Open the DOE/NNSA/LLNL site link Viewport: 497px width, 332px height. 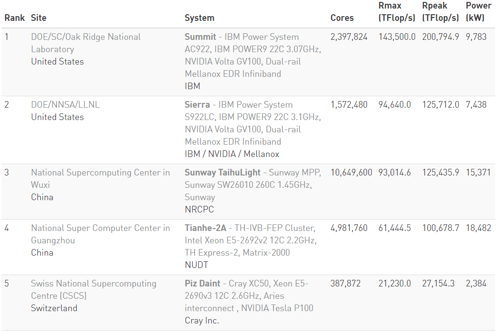(x=66, y=104)
